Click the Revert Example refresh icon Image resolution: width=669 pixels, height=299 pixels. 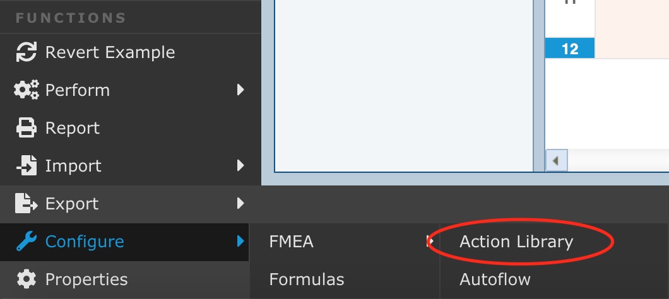tap(27, 52)
